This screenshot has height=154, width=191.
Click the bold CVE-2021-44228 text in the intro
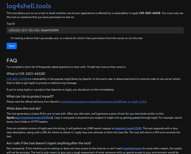point(150,13)
